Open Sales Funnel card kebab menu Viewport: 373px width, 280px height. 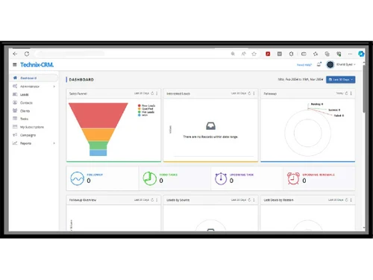(x=157, y=93)
